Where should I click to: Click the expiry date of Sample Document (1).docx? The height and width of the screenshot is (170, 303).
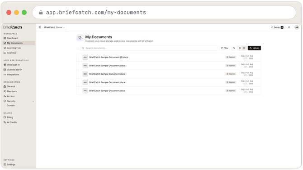[247, 57]
